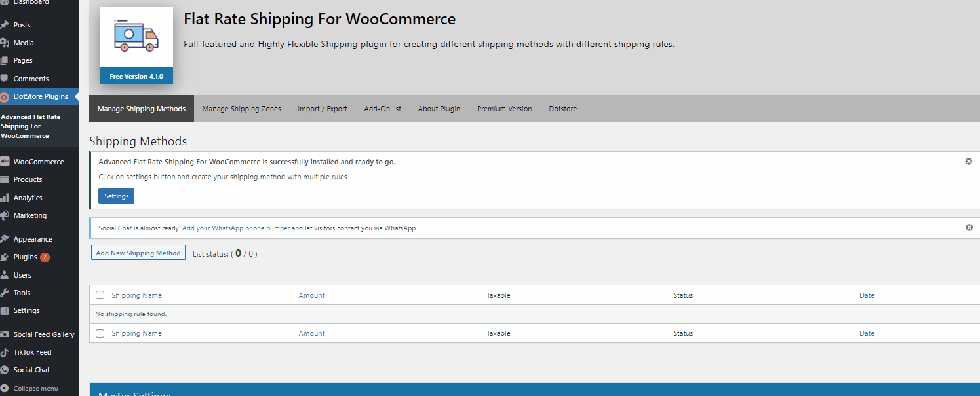Open WooCommerce menu in sidebar
The image size is (980, 396).
(x=39, y=162)
